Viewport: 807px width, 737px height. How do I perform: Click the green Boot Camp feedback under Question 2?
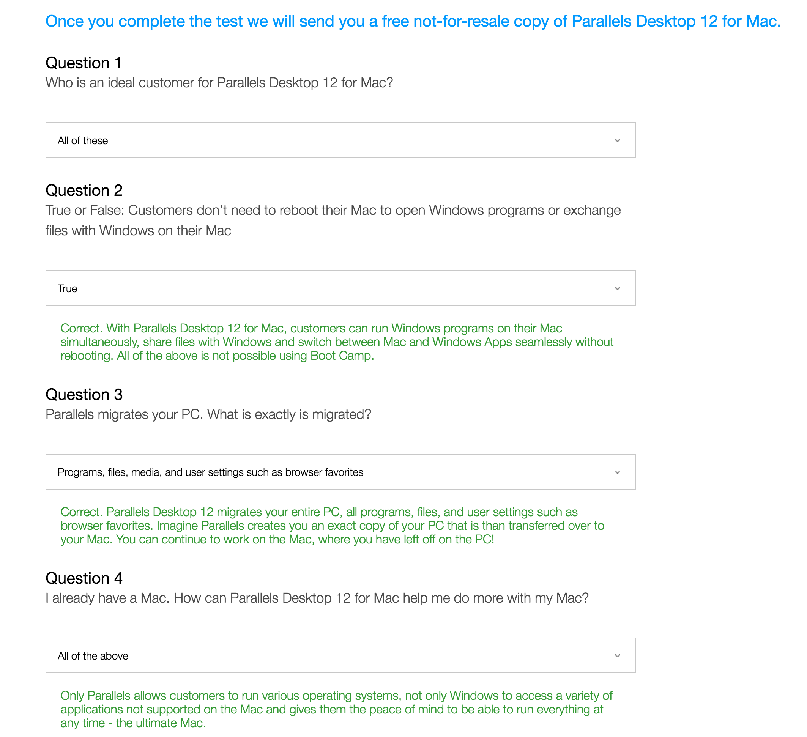[336, 342]
